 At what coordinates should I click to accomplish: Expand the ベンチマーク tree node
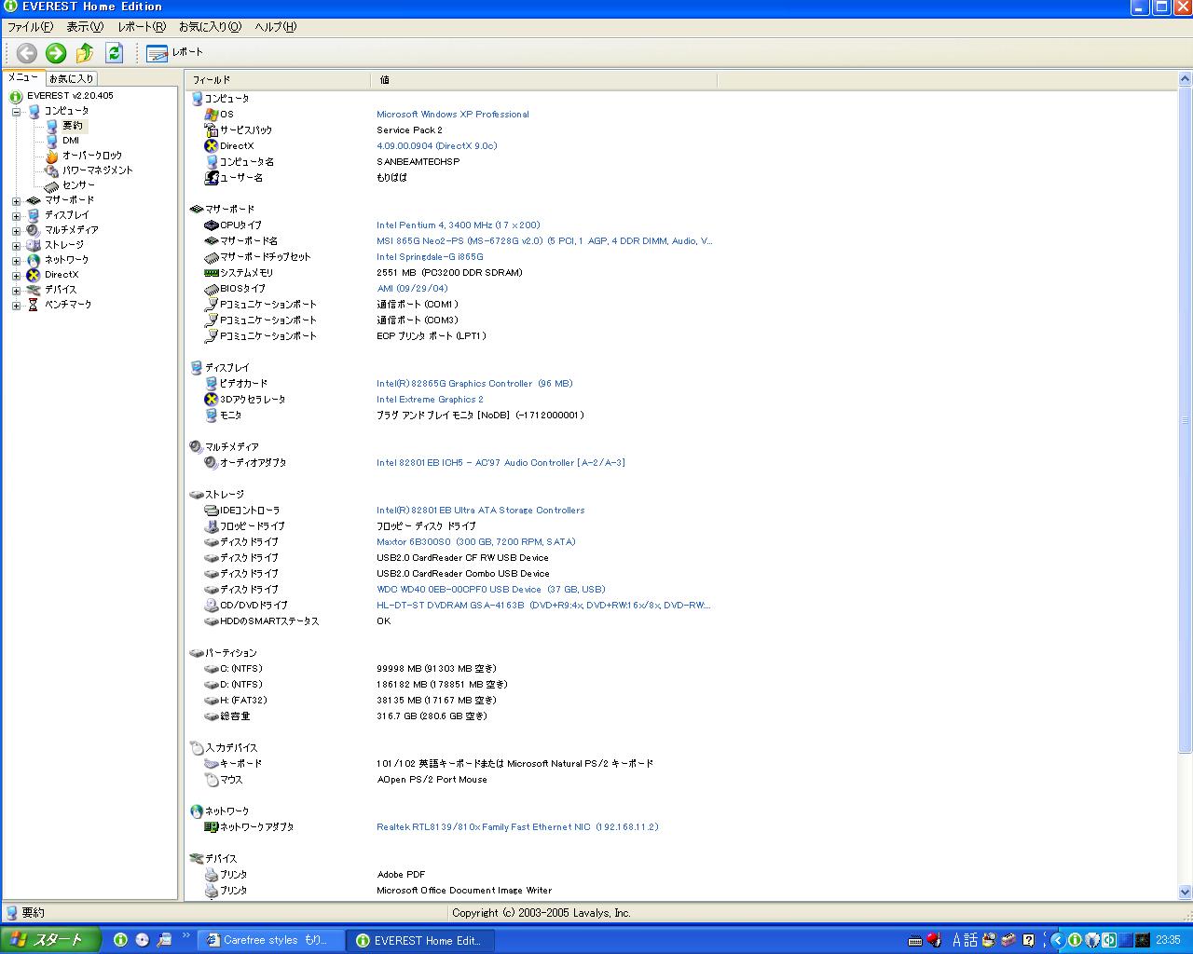16,305
